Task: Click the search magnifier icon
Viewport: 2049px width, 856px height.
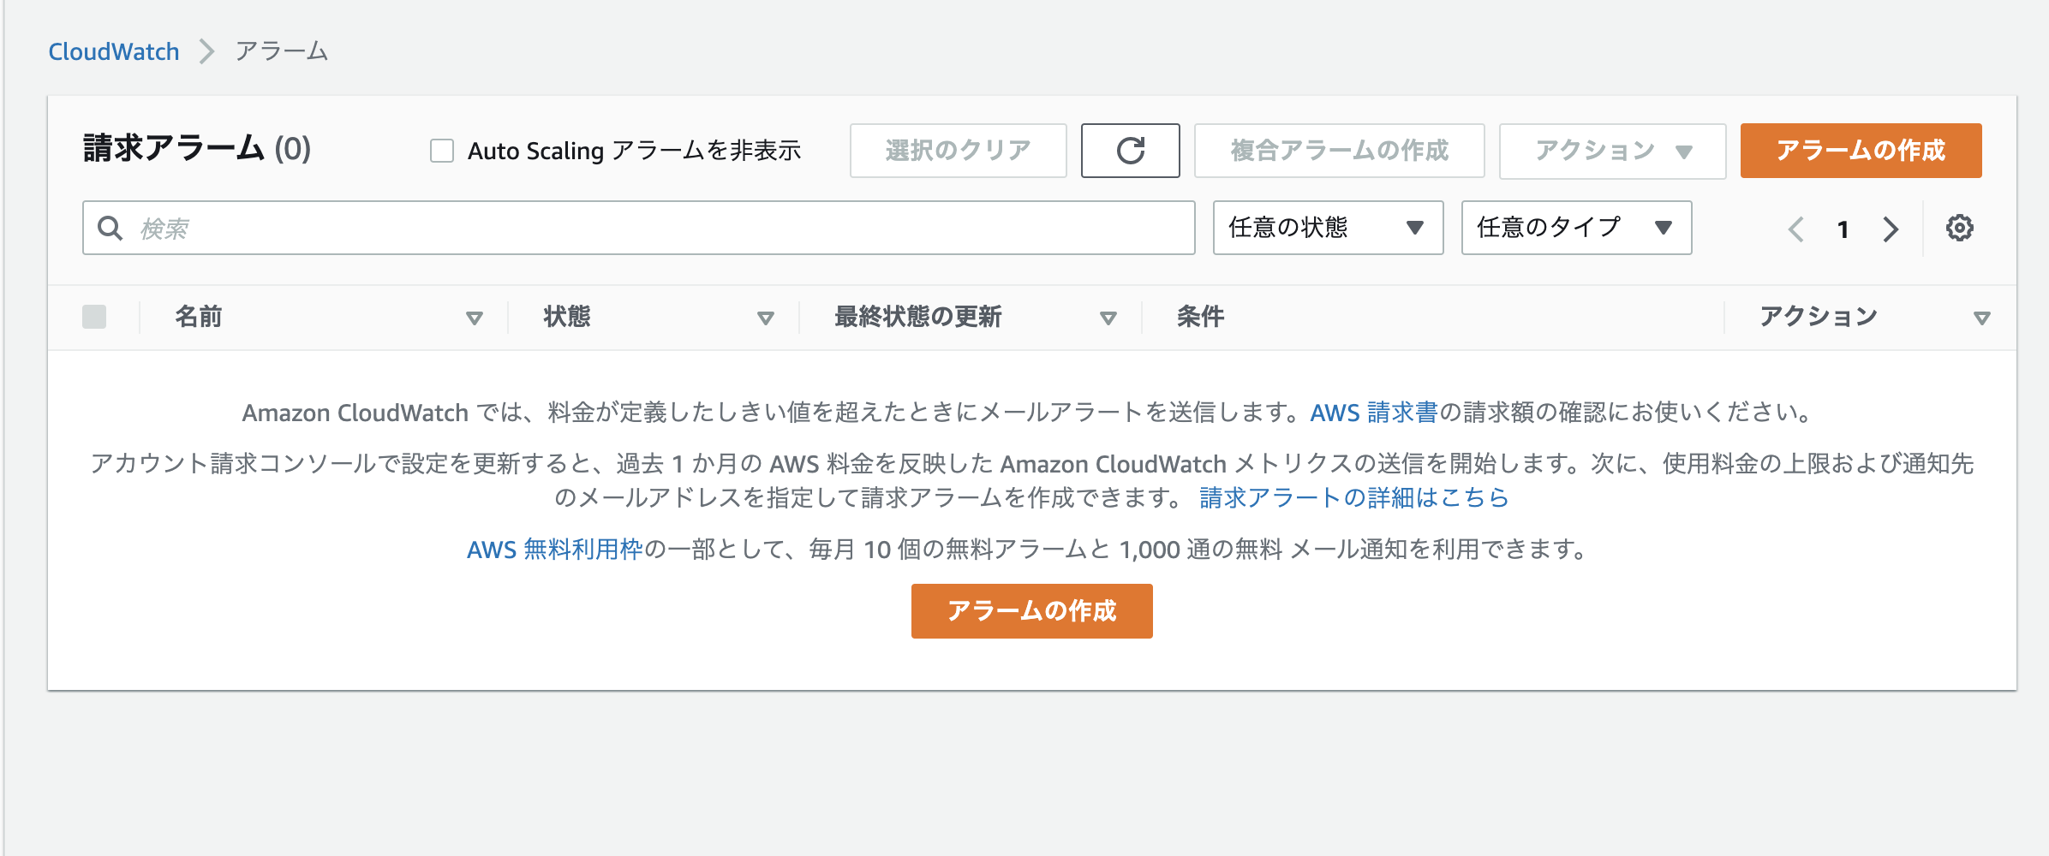Action: (110, 228)
